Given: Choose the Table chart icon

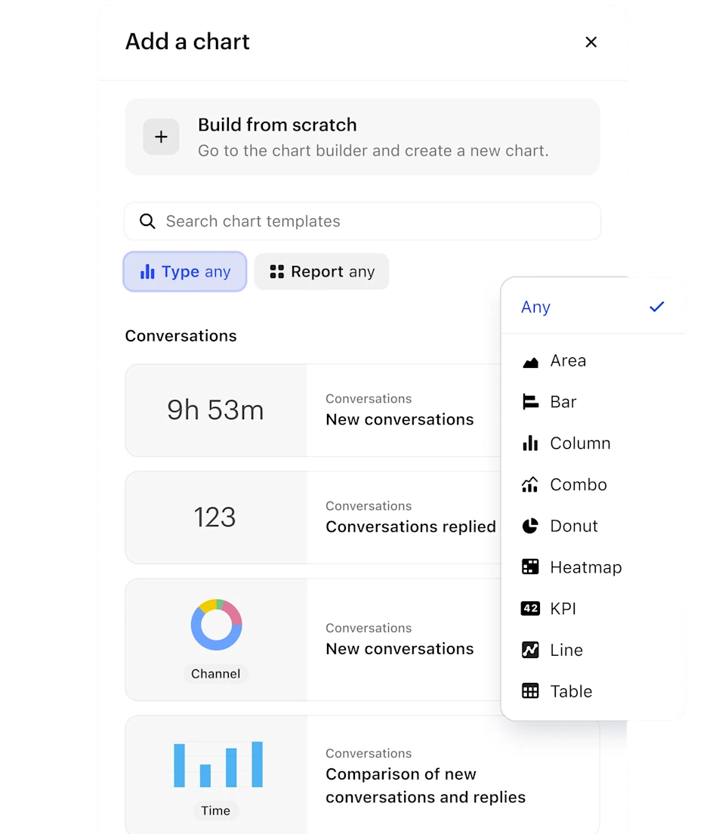Looking at the screenshot, I should click(x=530, y=691).
